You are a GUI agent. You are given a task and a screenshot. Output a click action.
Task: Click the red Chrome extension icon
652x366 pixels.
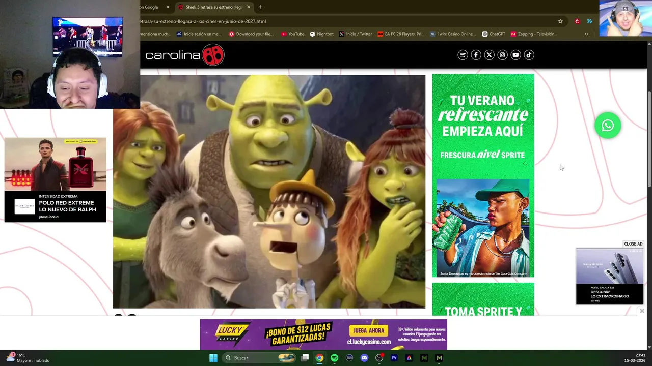[x=577, y=21]
